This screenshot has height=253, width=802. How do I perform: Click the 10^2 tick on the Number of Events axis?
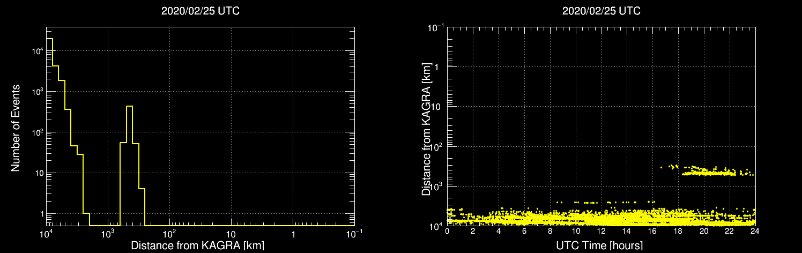(x=36, y=132)
